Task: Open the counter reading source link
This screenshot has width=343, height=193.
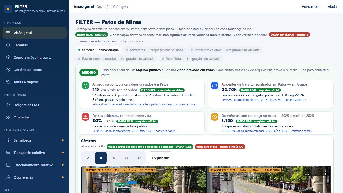Action: tap(145, 104)
